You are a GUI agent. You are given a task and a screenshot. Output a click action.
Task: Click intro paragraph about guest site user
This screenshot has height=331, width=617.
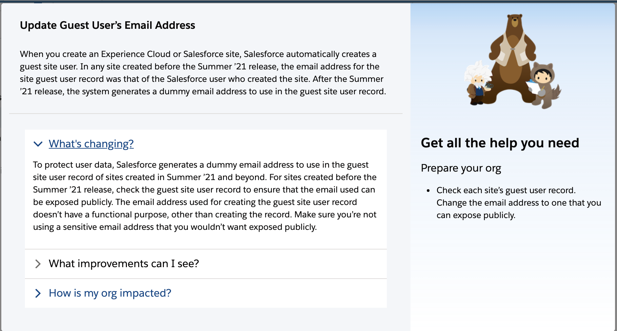pos(203,73)
